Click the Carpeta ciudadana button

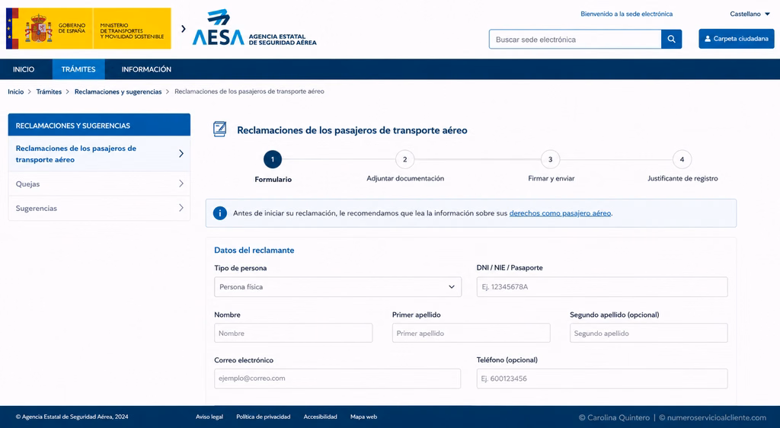[x=737, y=39]
